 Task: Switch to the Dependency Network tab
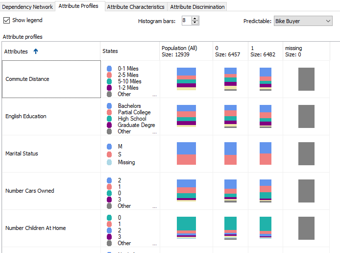(x=27, y=7)
